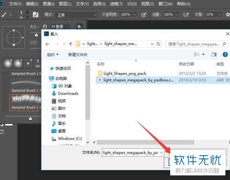
Task: Open the brush panel gear menu
Action: tap(80, 27)
